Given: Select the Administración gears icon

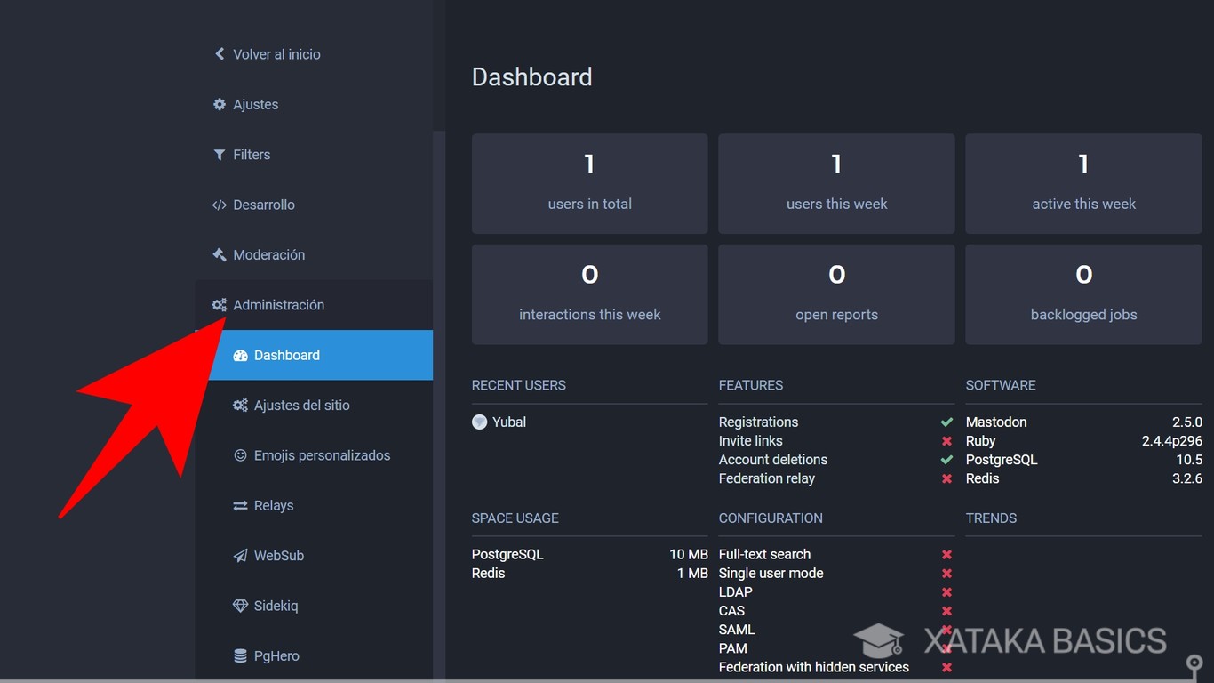Looking at the screenshot, I should pos(219,304).
